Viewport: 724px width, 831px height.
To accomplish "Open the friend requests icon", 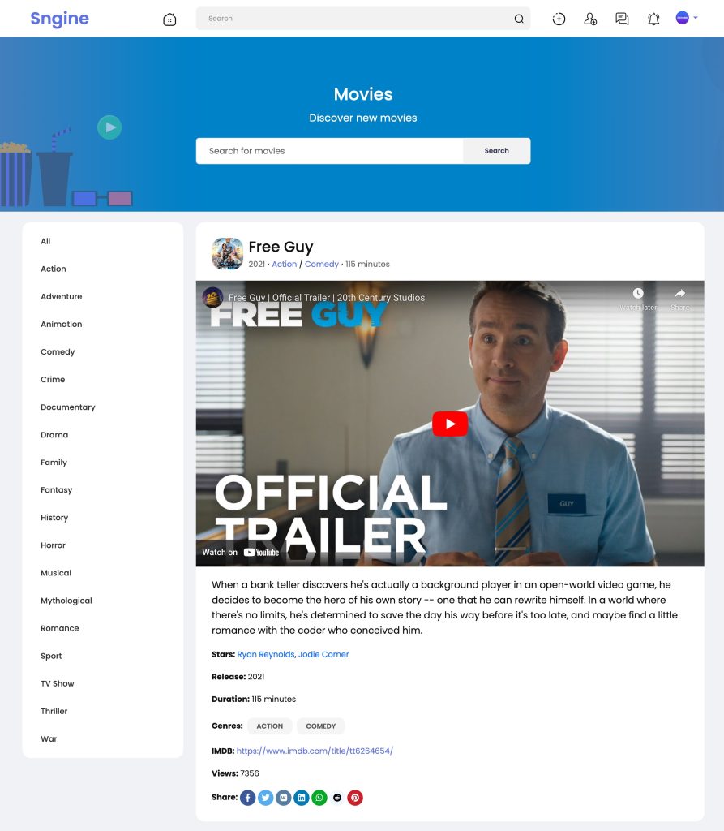I will pyautogui.click(x=590, y=19).
